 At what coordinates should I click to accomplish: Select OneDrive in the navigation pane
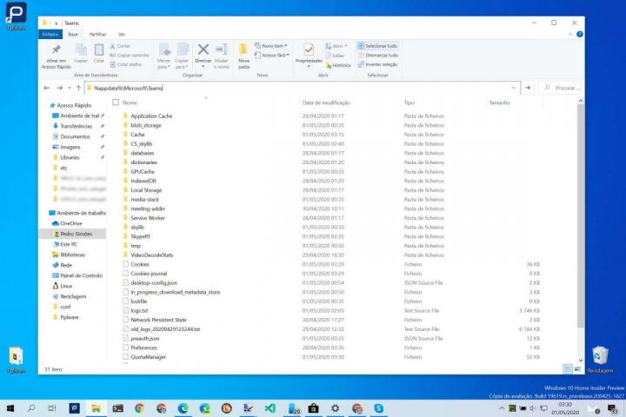tap(71, 223)
